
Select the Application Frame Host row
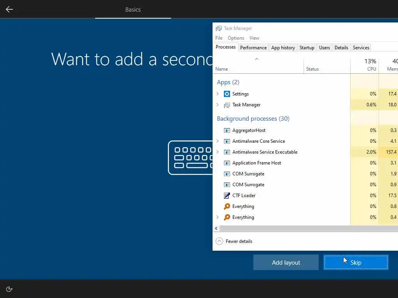coord(305,163)
